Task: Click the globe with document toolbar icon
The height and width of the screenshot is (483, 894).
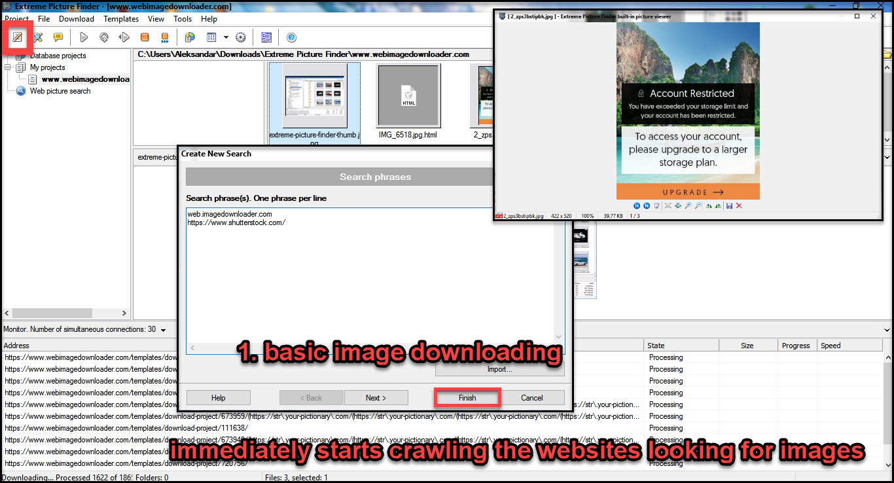Action: (x=190, y=37)
